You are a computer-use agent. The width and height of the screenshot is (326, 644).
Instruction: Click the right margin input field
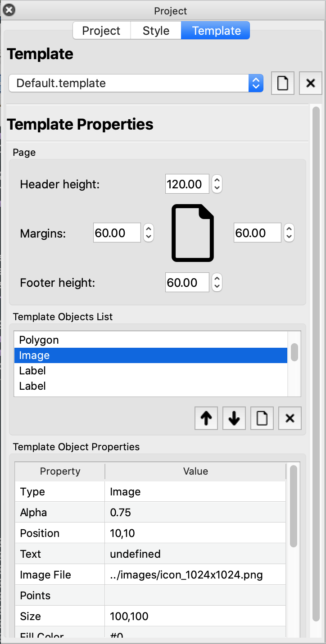tap(257, 233)
